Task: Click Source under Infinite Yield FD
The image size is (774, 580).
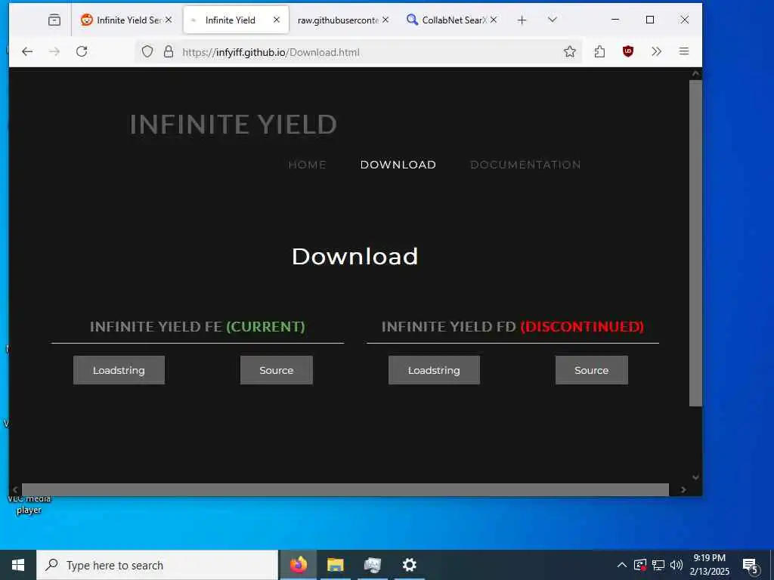Action: (x=591, y=370)
